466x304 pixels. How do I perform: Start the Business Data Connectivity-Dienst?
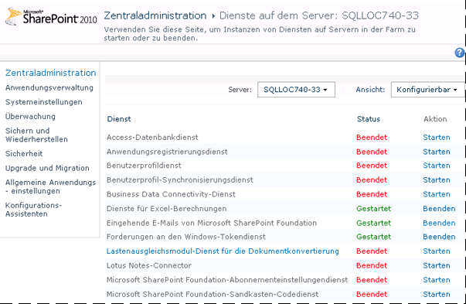(x=437, y=194)
